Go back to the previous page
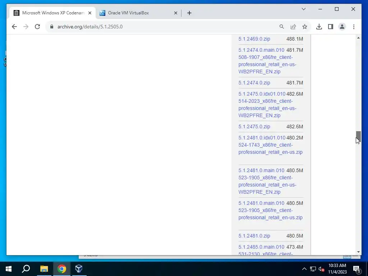Viewport: 368px width, 276px height. (14, 27)
